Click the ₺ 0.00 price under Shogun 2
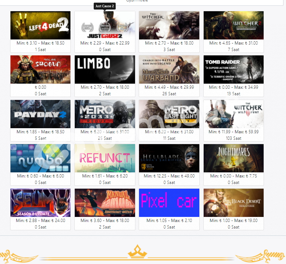 (x=40, y=87)
